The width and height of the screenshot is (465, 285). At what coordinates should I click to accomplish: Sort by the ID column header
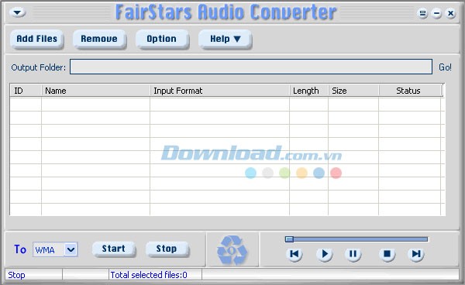tap(26, 91)
